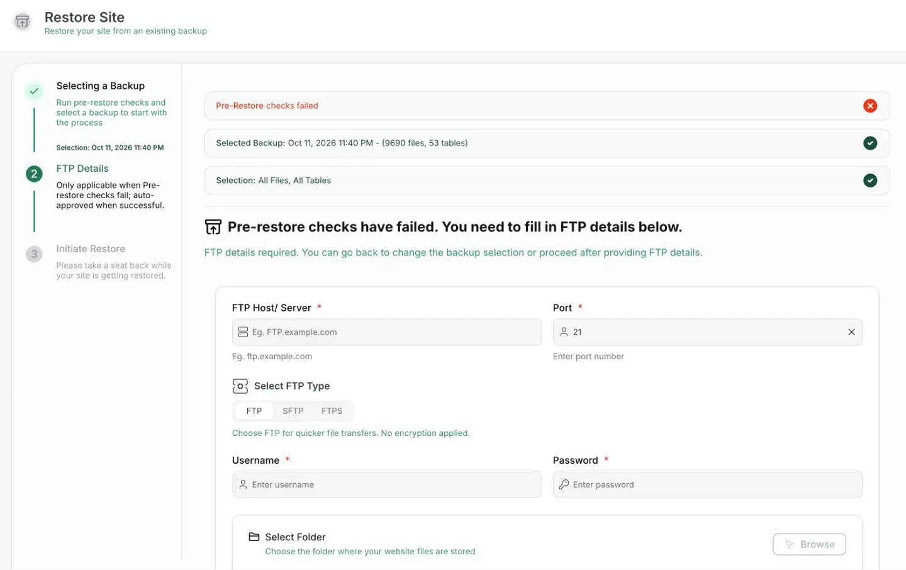Click the server icon in FTP Host field

click(x=243, y=332)
